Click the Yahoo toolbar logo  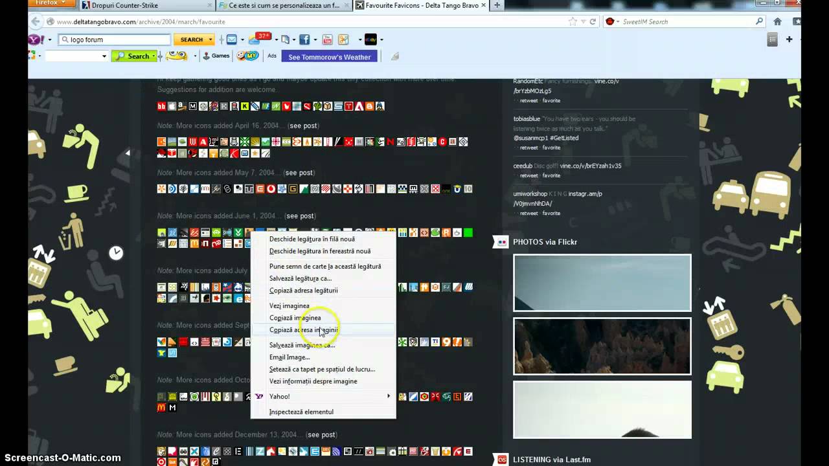(x=34, y=39)
